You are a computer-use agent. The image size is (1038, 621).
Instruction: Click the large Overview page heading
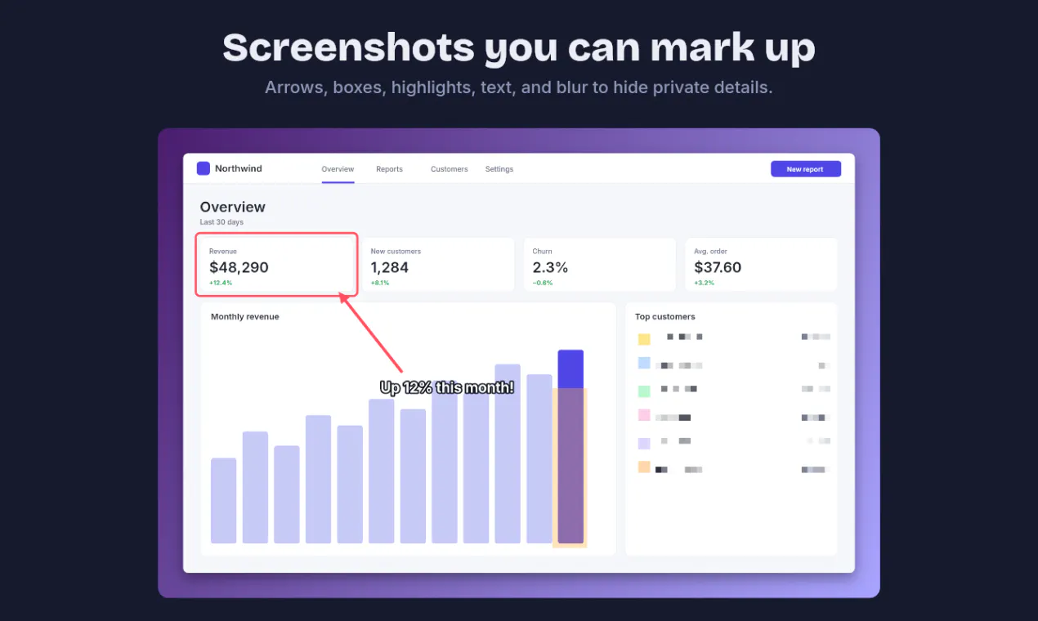tap(233, 207)
